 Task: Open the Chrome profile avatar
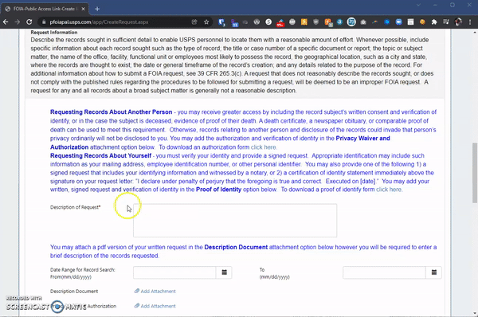pos(458,22)
